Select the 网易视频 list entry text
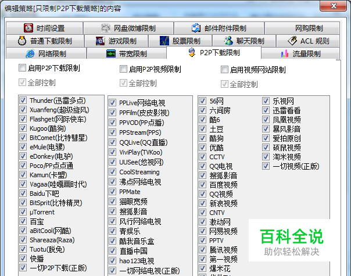Screen dimensions: 351x276 [x=223, y=231]
